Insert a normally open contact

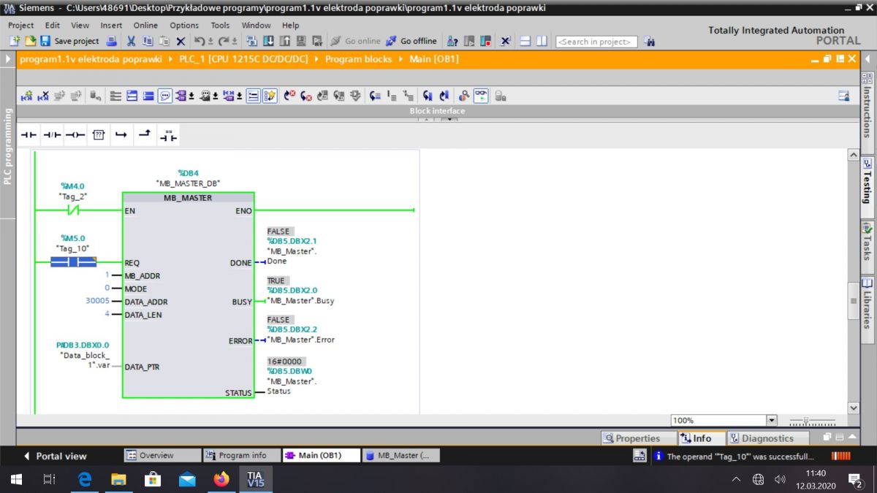pos(29,135)
